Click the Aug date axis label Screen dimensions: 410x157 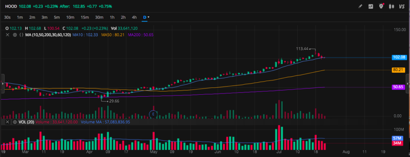tap(346, 151)
